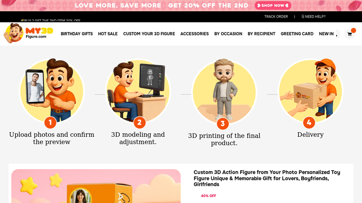The width and height of the screenshot is (362, 203).
Task: Click the 3D modeling illustration circle
Action: [x=138, y=91]
